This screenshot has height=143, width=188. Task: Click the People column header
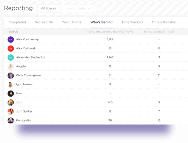[12, 32]
